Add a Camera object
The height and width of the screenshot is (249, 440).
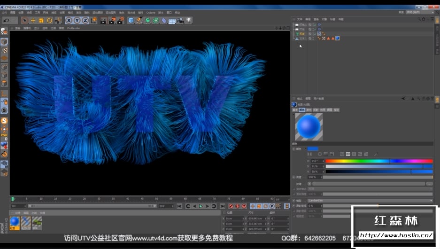pyautogui.click(x=180, y=21)
